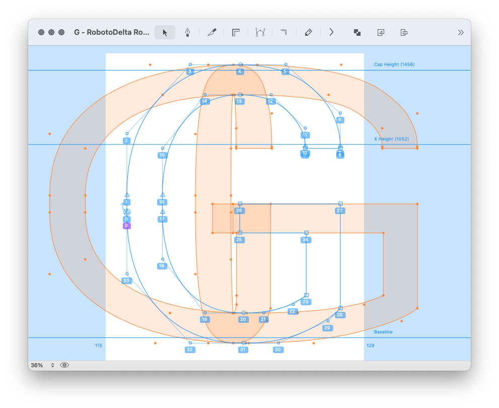Click the X Height (1052) guide label
Viewport: 499px width, 408px height.
pyautogui.click(x=391, y=139)
